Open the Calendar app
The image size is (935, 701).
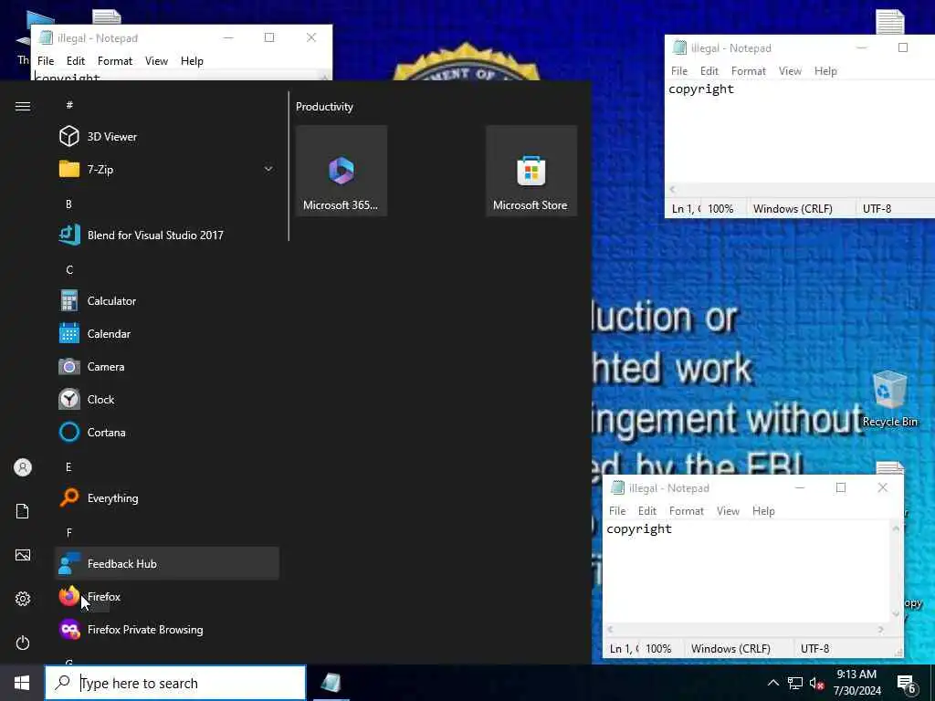coord(167,334)
